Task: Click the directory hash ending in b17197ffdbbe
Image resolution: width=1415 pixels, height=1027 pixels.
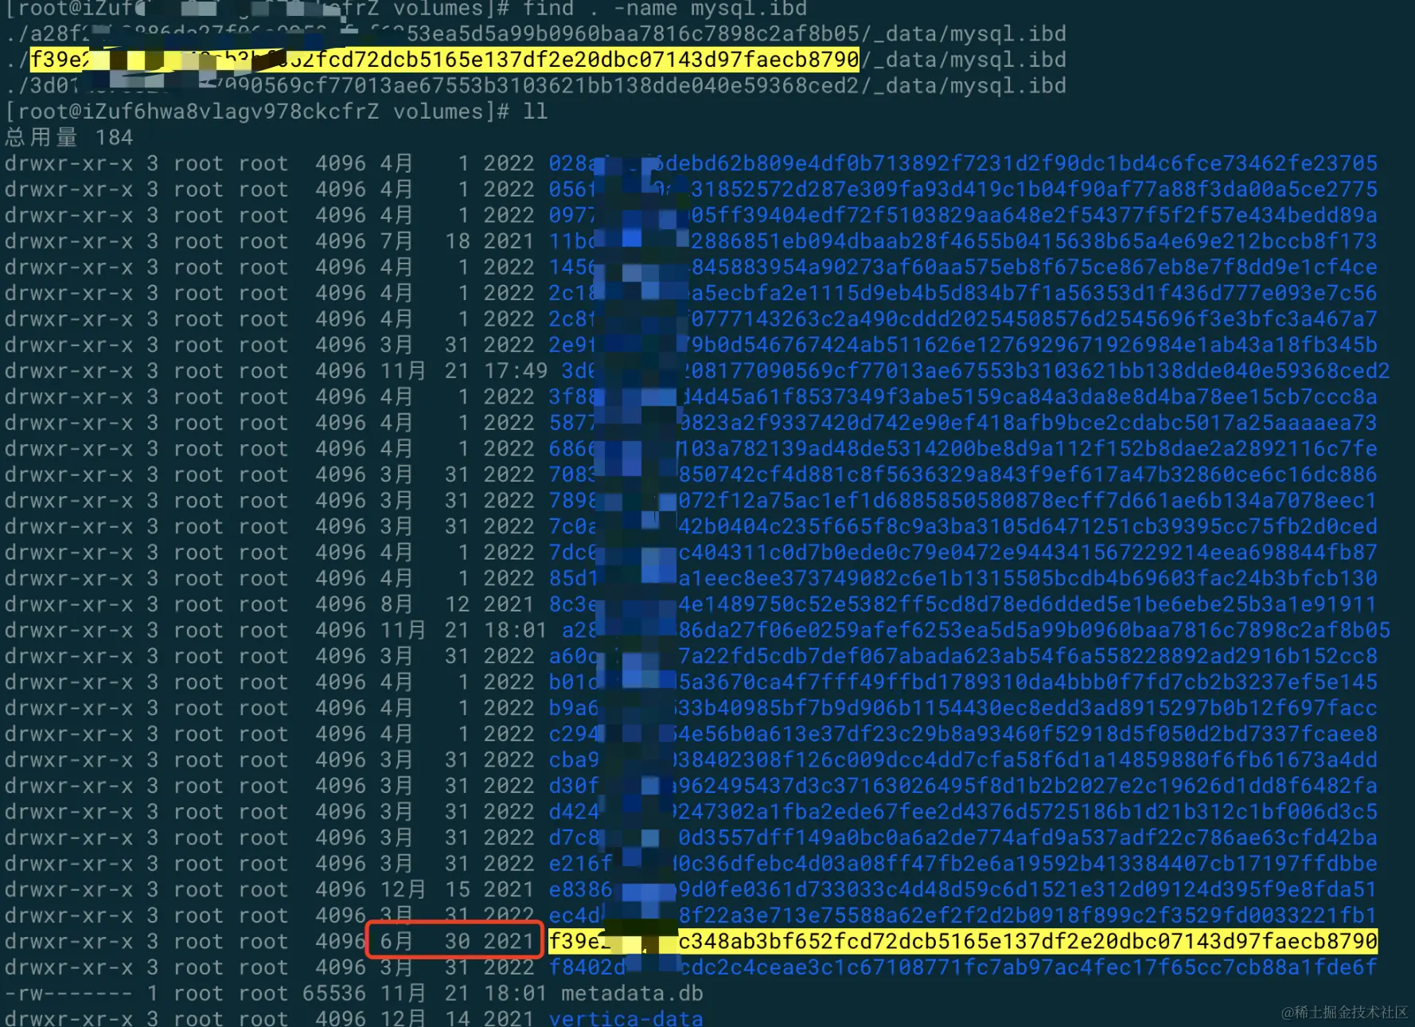Action: coord(963,864)
